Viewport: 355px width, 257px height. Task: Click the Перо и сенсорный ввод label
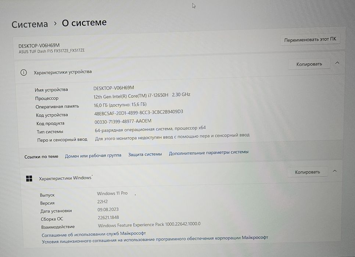62,140
